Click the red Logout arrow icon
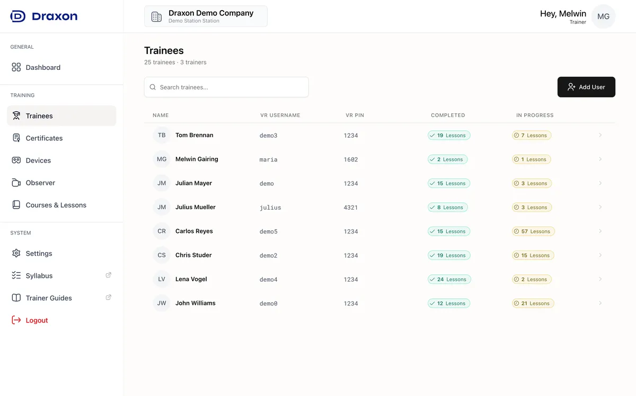 point(16,320)
